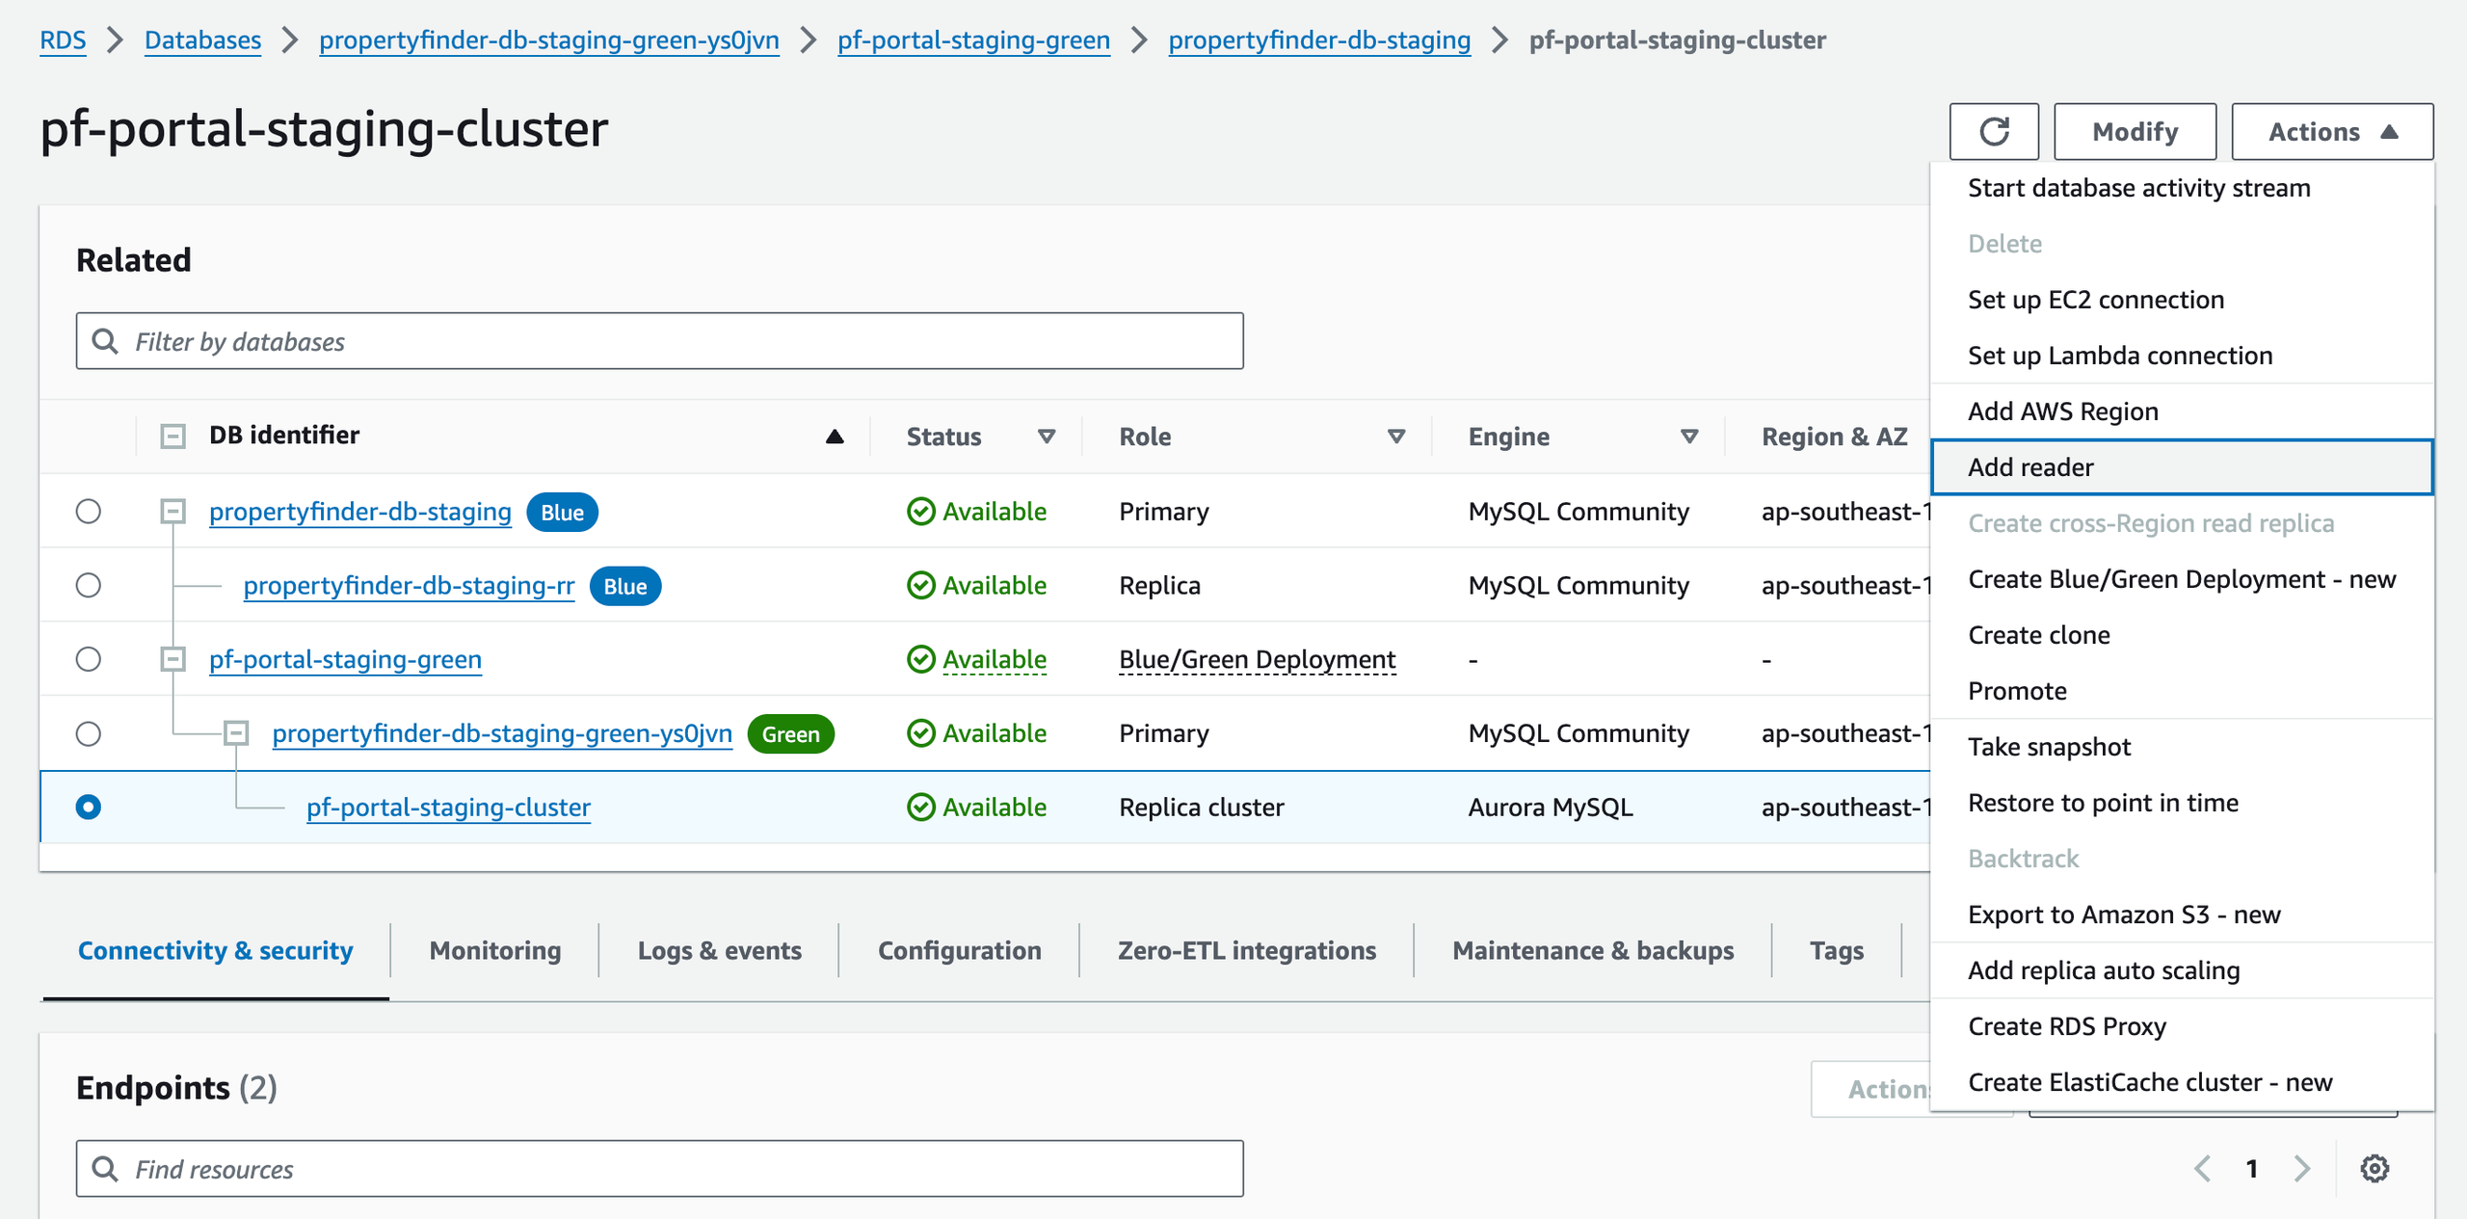Click Blue badge beside propertyfinder-db-staging-rr
This screenshot has height=1219, width=2467.
(x=625, y=586)
